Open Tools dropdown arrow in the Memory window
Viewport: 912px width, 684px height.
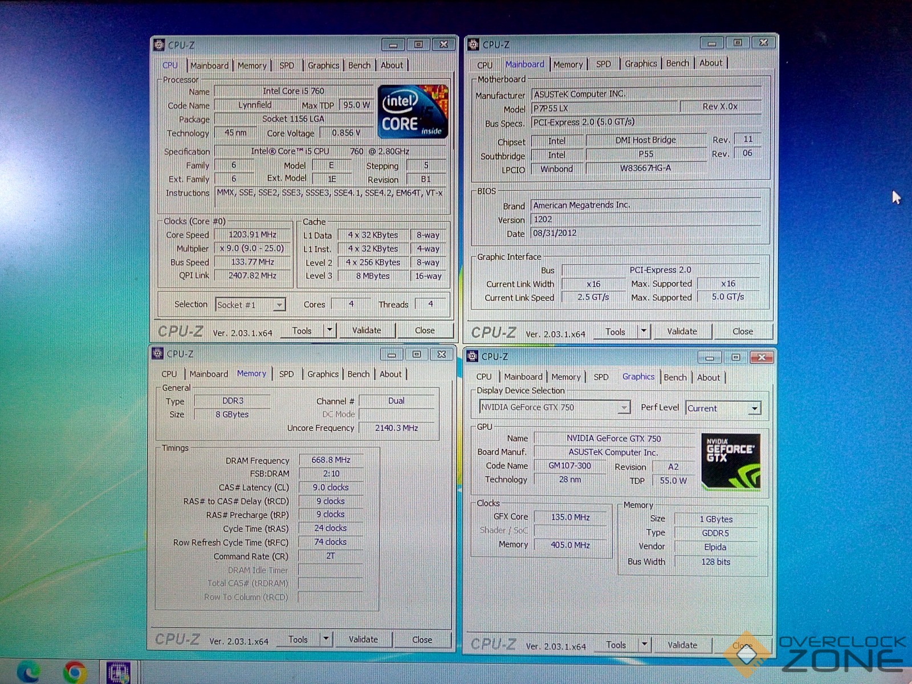coord(325,639)
